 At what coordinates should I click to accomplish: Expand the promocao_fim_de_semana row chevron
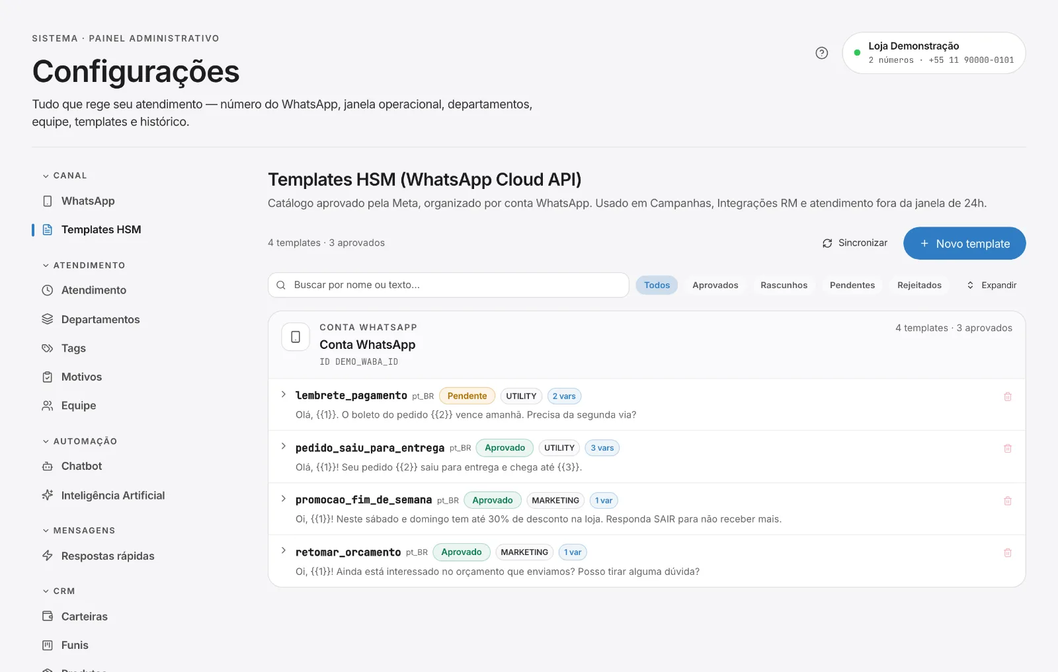(283, 499)
